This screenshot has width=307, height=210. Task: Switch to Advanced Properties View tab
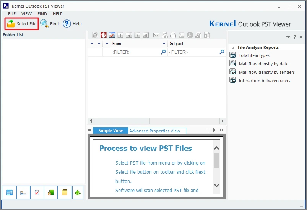[154, 131]
